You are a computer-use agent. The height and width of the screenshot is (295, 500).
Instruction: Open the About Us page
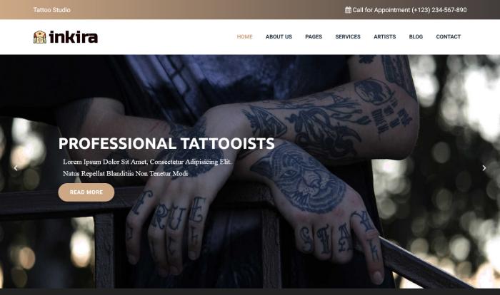279,36
